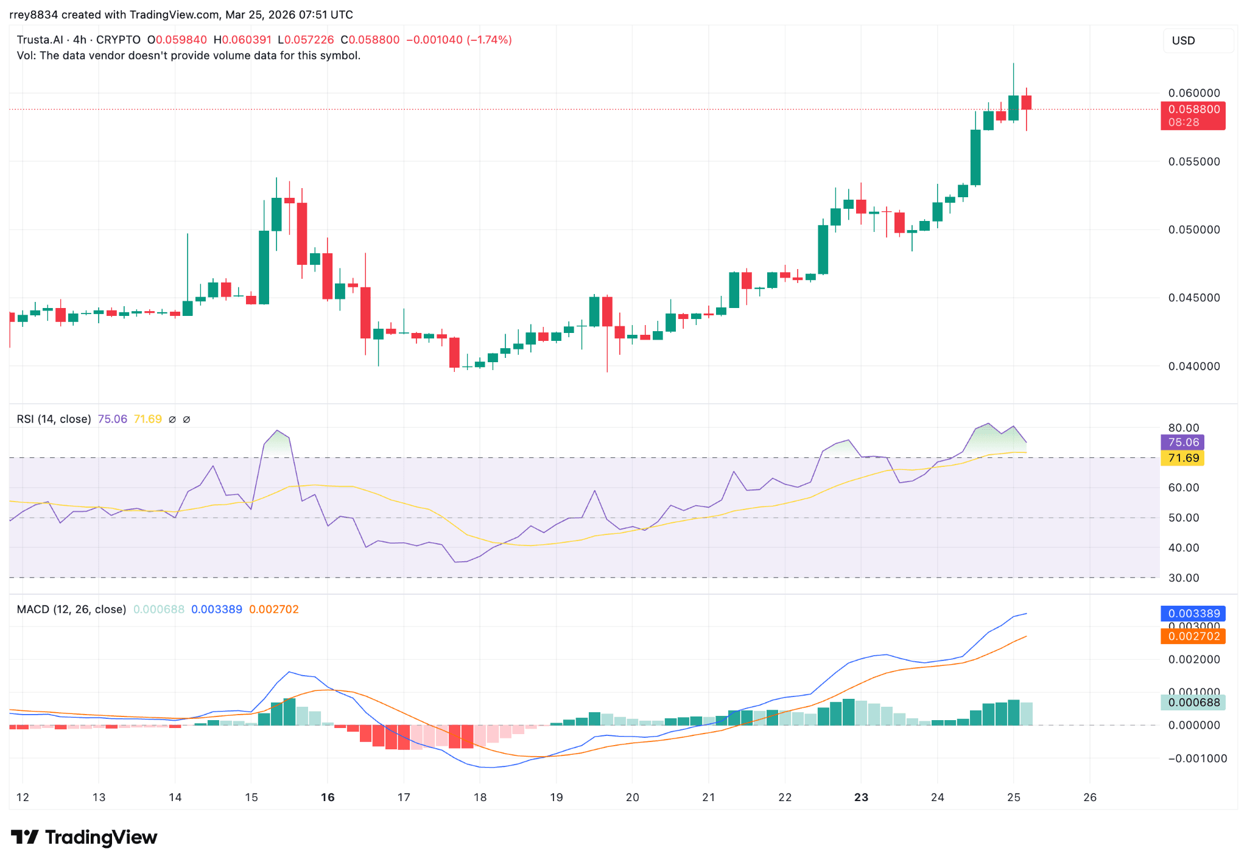Click the first ø symbol beside RSI values
The height and width of the screenshot is (865, 1247).
click(x=172, y=419)
